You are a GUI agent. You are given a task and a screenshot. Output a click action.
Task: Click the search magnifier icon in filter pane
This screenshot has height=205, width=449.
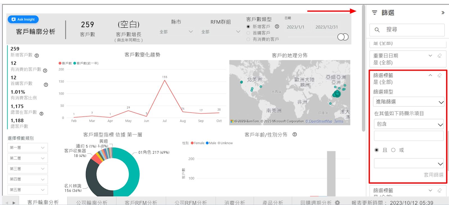point(377,30)
